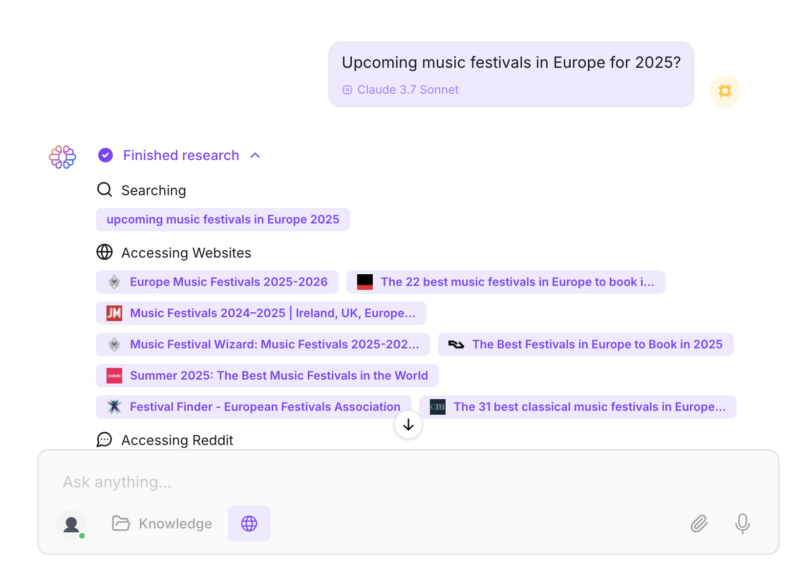Click the multicolored assistant logo icon
This screenshot has width=812, height=566.
point(62,157)
